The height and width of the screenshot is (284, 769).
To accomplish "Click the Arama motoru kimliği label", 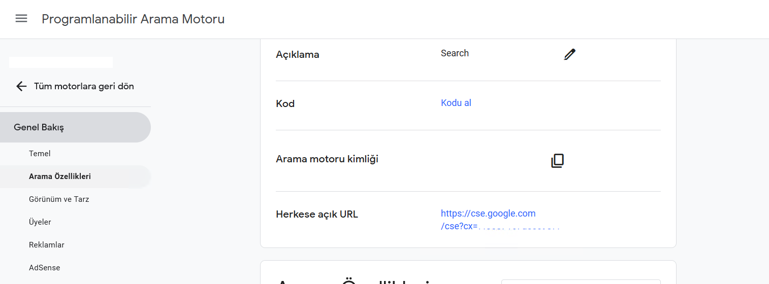I will (327, 159).
